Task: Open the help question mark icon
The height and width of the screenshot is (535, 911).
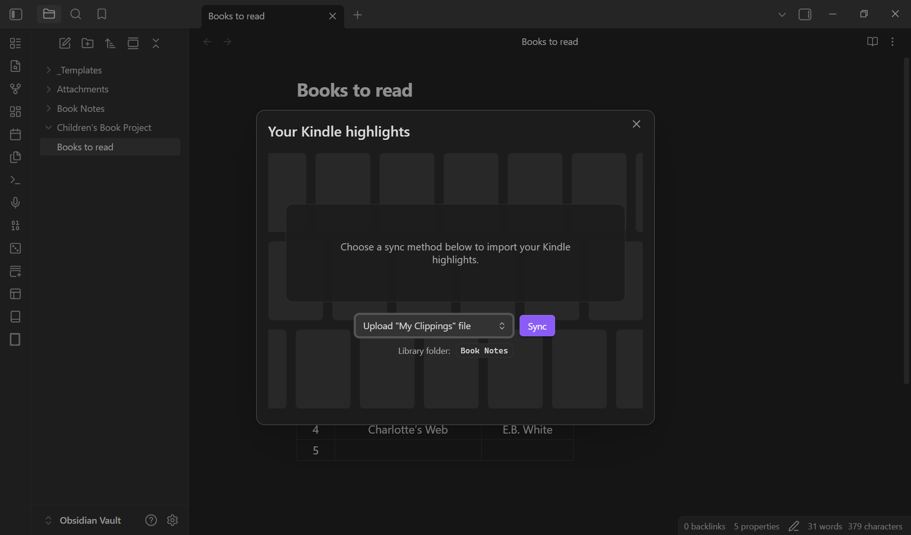Action: (x=151, y=520)
